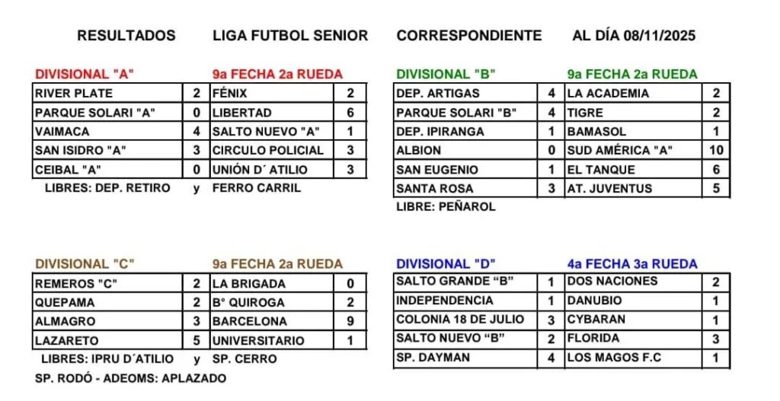Screen dimensions: 780x401
Task: Select the DIVISIONAL "A" red heading
Action: (x=85, y=75)
